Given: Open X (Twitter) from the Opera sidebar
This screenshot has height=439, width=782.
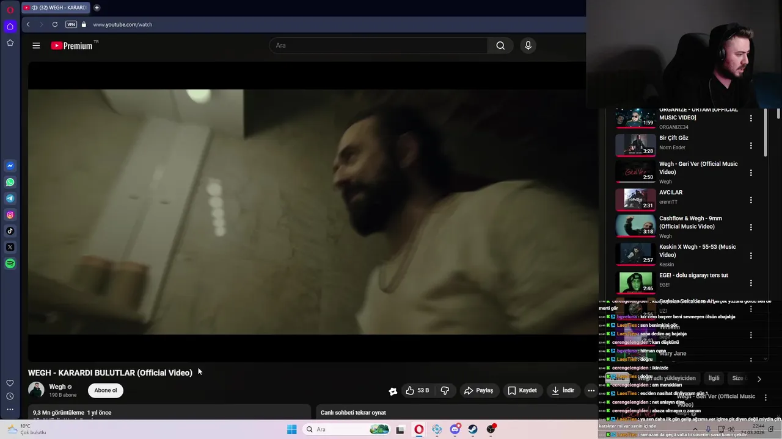Looking at the screenshot, I should pos(10,247).
